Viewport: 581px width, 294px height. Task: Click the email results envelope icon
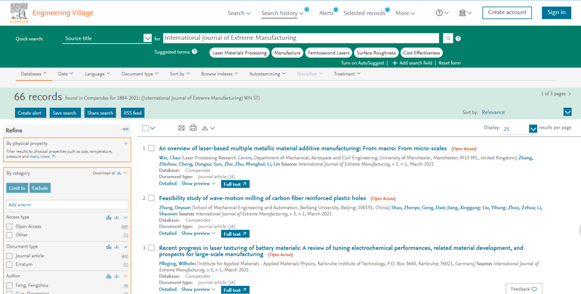[181, 128]
